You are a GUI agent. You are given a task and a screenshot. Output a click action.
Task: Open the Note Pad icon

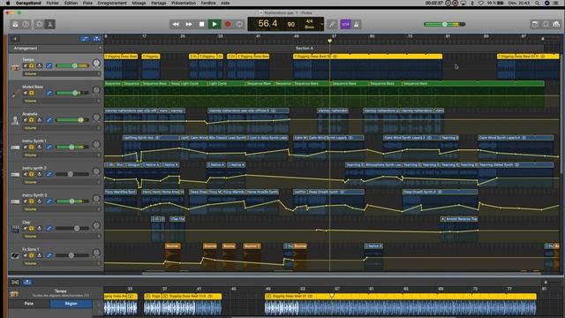[x=535, y=24]
